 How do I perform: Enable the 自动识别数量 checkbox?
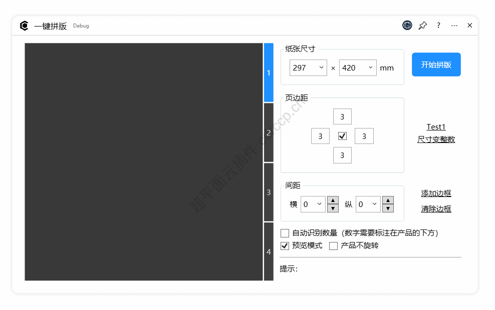[285, 233]
